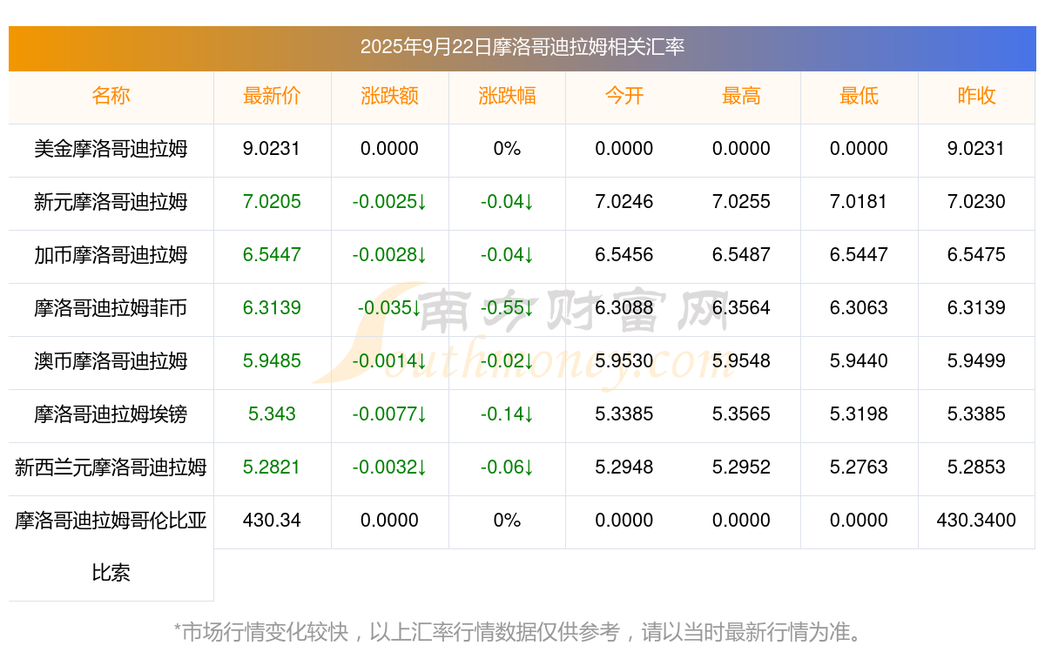Click change amount -0.0032↓
1045x659 pixels.
coord(389,467)
